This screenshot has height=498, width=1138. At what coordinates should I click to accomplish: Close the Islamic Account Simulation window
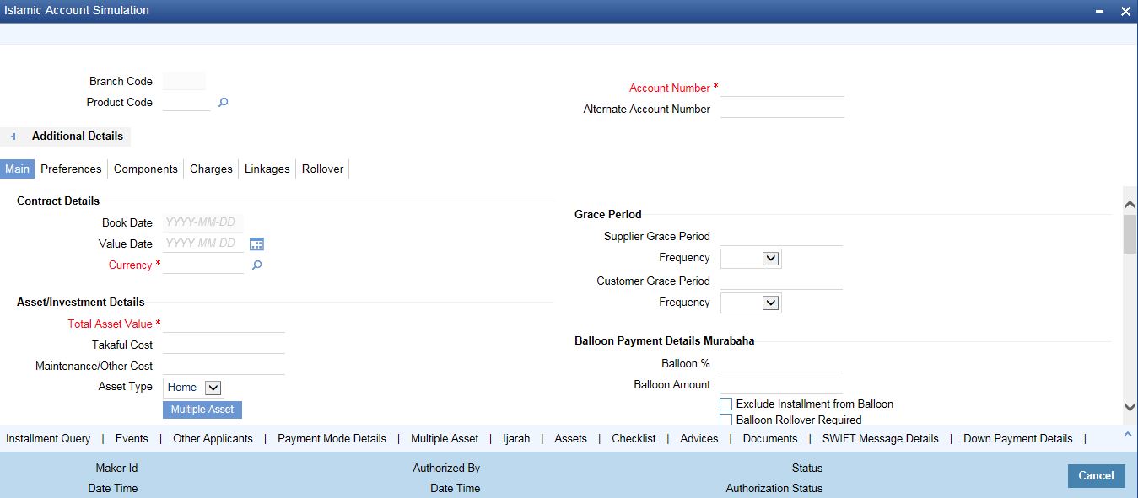(x=1125, y=12)
